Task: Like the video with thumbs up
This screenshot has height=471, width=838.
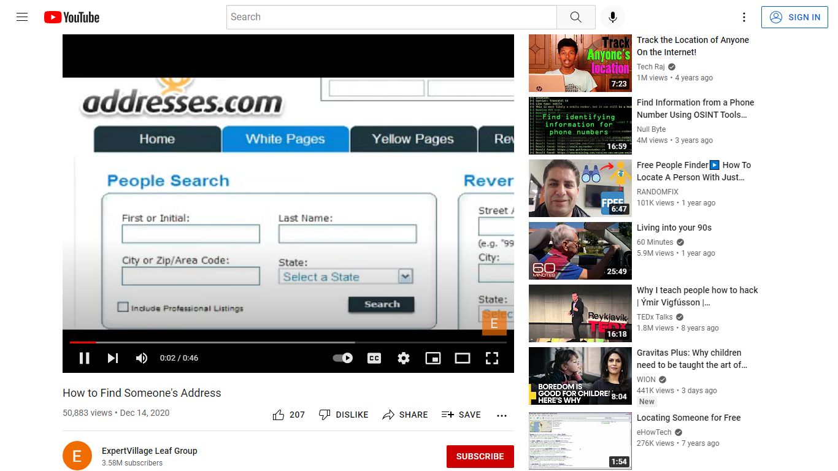Action: [289, 415]
